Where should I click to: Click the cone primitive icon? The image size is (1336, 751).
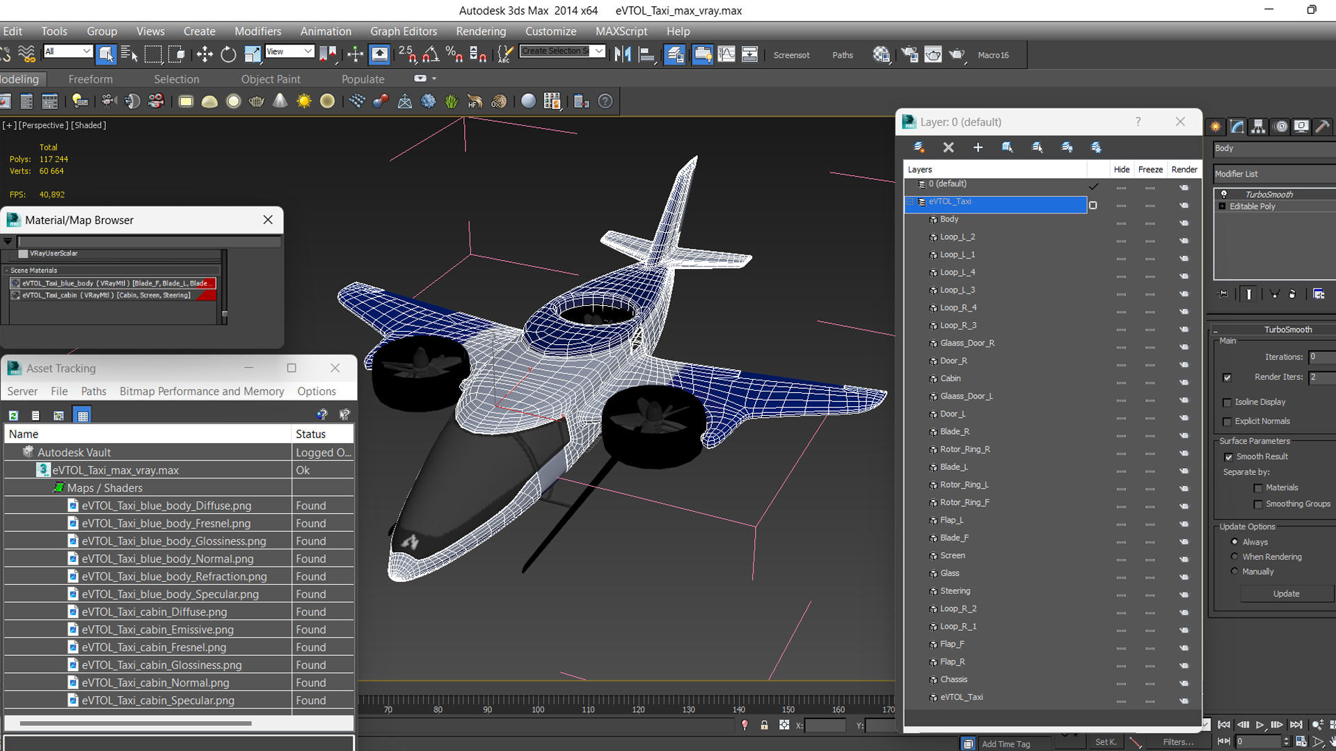[x=280, y=102]
